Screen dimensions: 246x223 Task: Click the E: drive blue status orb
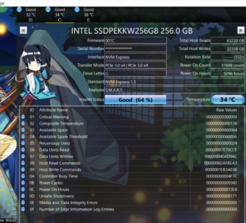pyautogui.click(x=77, y=9)
